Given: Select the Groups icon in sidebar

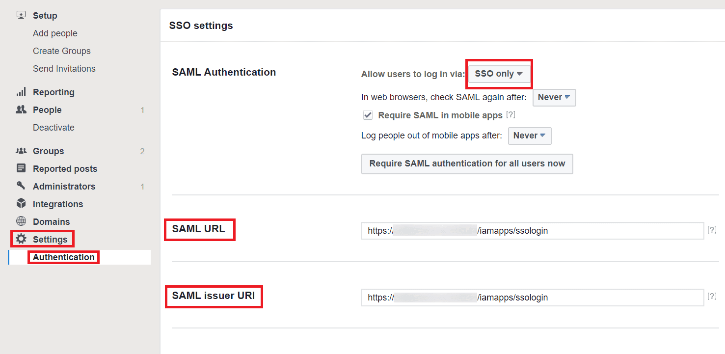Looking at the screenshot, I should (x=21, y=151).
